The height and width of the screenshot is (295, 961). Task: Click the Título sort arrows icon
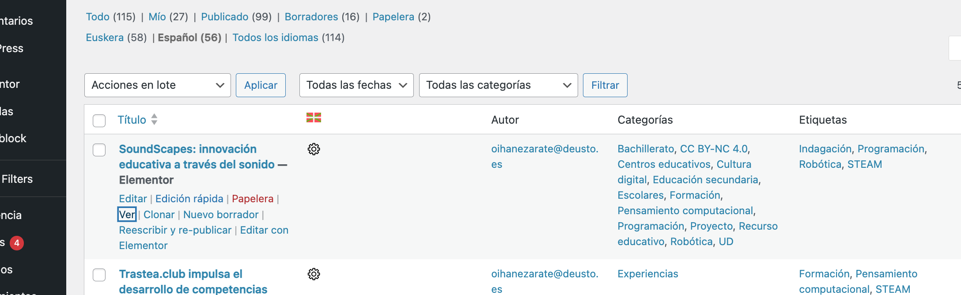pos(154,119)
